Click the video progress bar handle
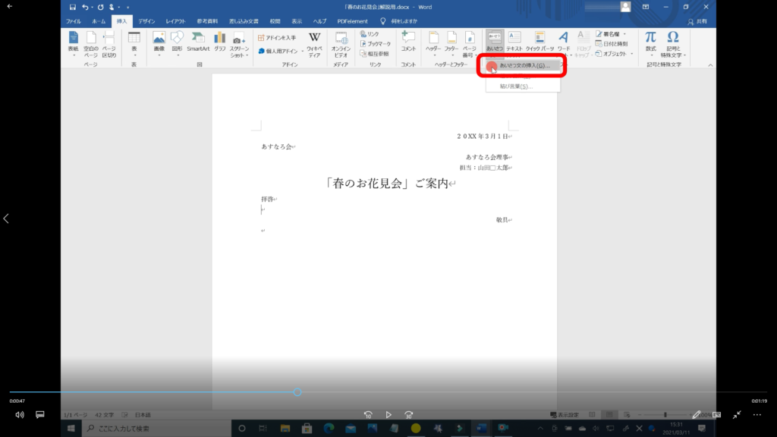 [x=297, y=392]
